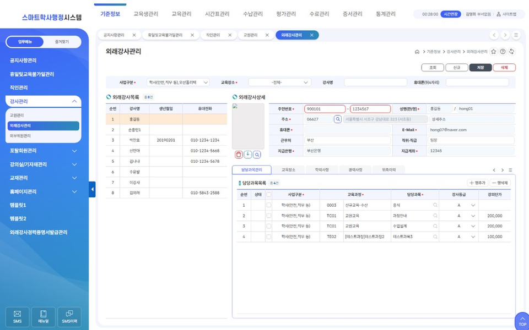Close the 공지사항관리 tab
The height and width of the screenshot is (330, 529).
coord(134,35)
